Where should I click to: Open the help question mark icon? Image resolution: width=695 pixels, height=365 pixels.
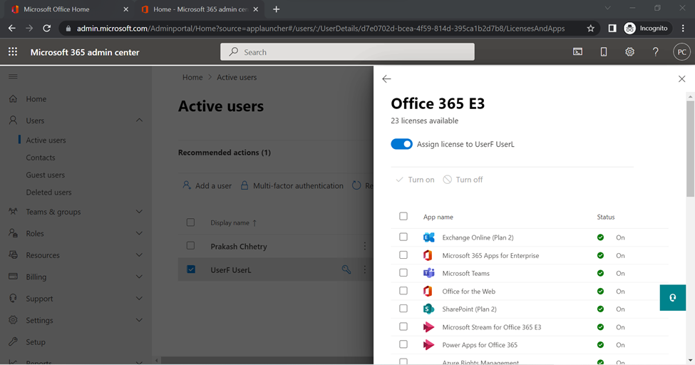point(656,52)
